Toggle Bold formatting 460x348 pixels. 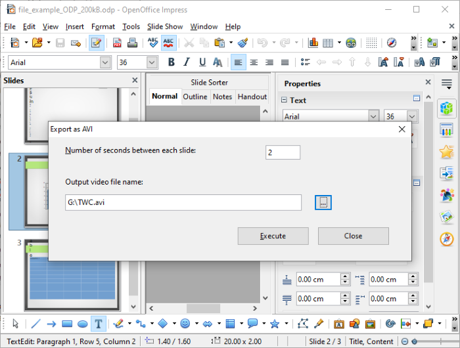click(172, 62)
